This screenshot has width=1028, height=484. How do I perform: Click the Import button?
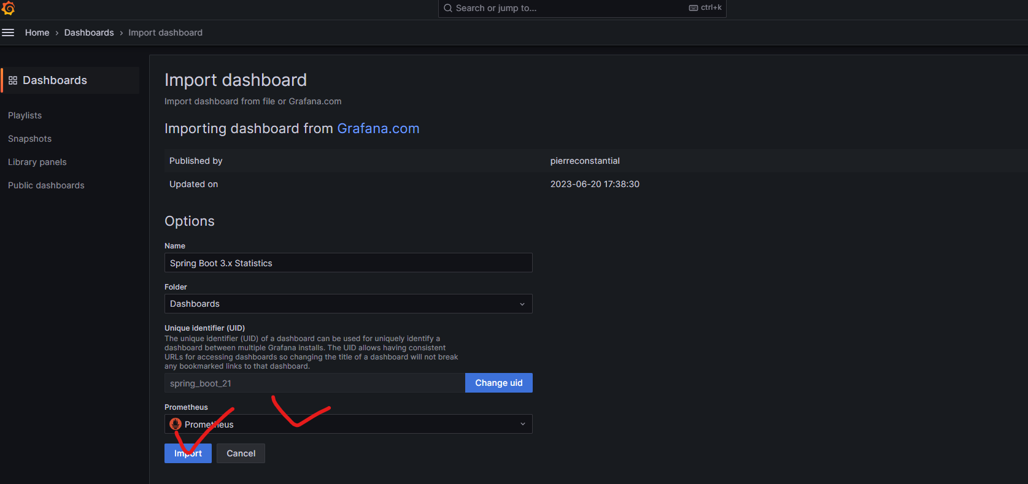click(188, 453)
